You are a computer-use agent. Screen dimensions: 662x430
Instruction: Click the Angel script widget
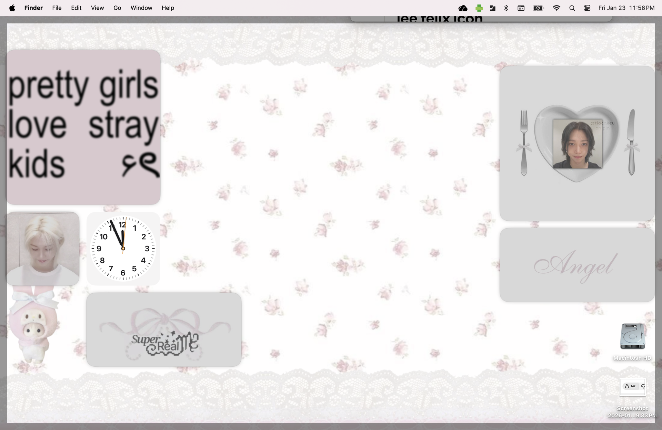tap(576, 265)
